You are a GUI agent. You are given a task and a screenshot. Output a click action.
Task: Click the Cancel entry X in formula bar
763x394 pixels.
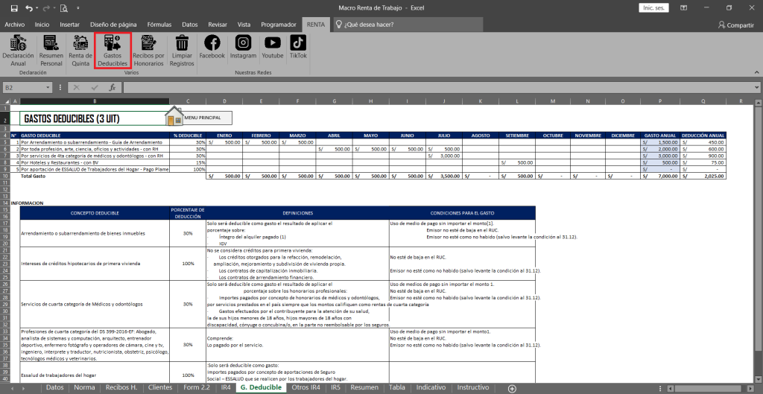(77, 88)
